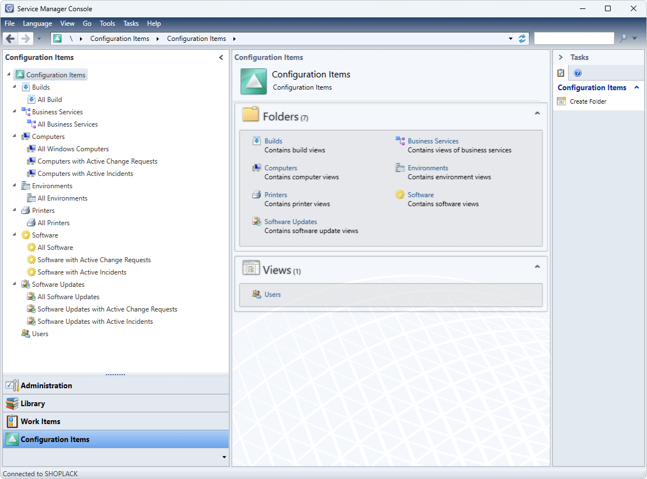Click the Business Services tree icon
The height and width of the screenshot is (479, 647).
tap(26, 112)
